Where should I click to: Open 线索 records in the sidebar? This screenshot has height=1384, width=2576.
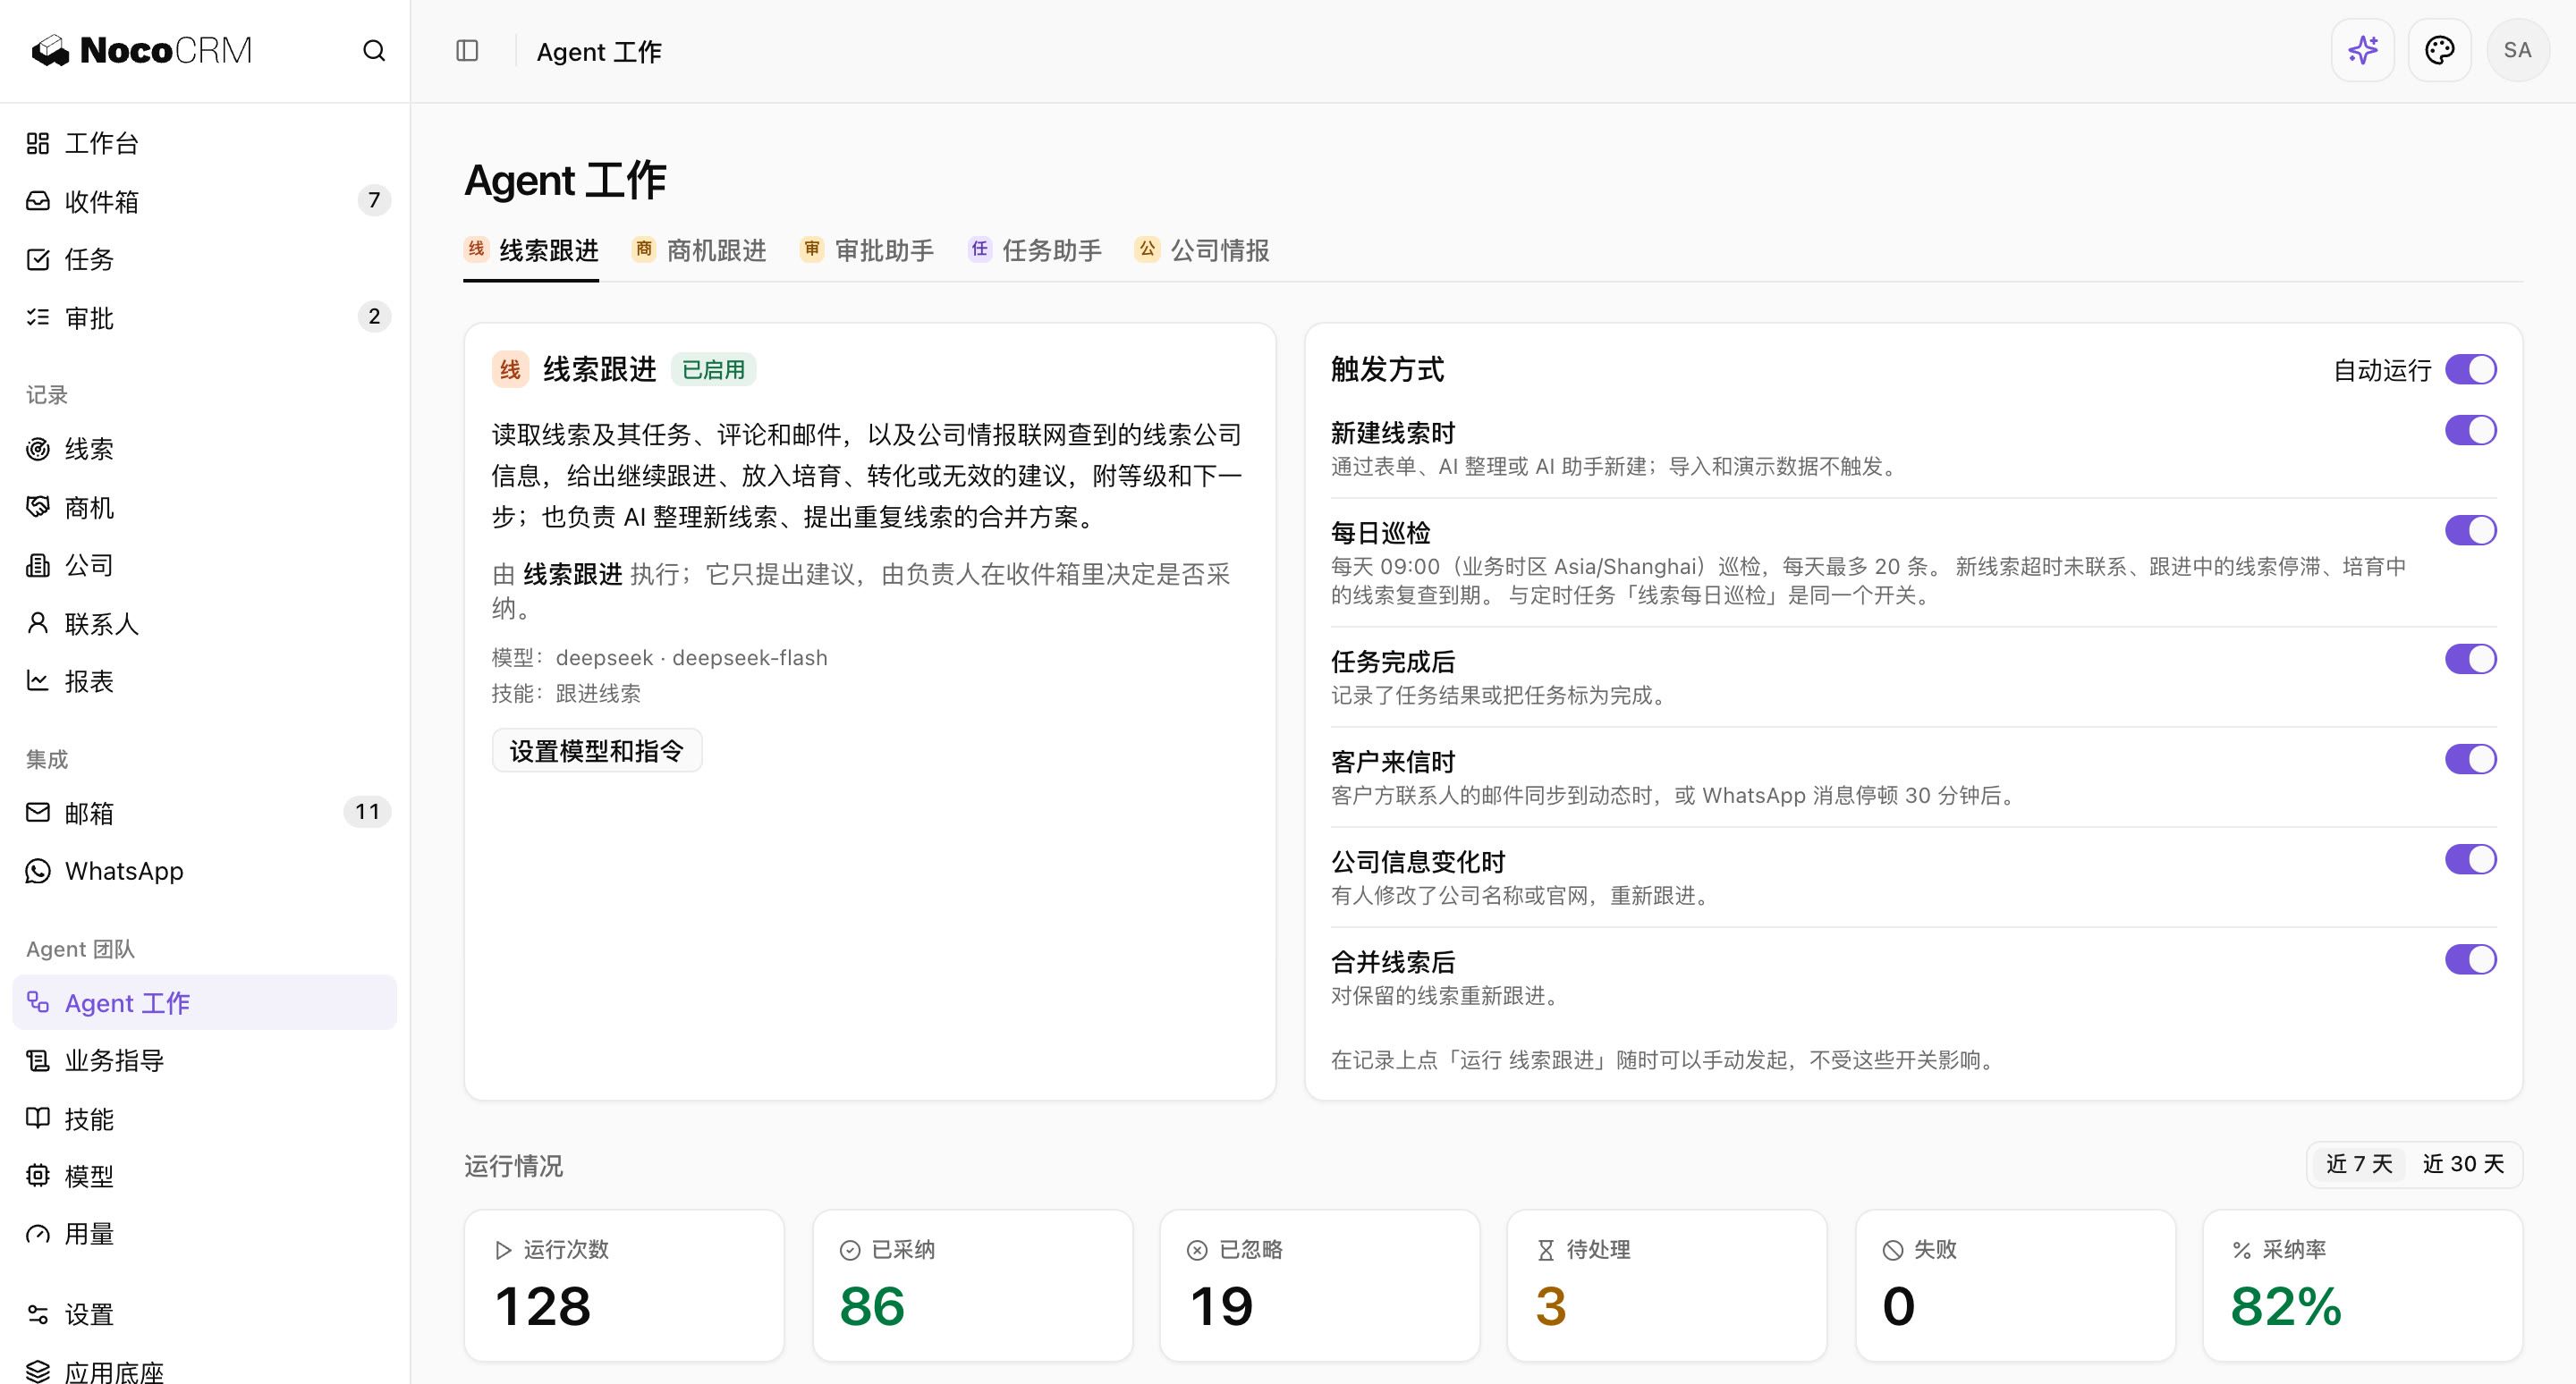pos(204,450)
